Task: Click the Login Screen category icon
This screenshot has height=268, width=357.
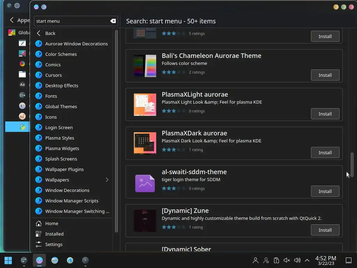Action: 39,128
